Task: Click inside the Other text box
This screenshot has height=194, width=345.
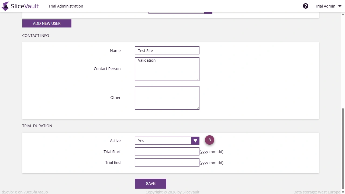Action: coord(167,98)
